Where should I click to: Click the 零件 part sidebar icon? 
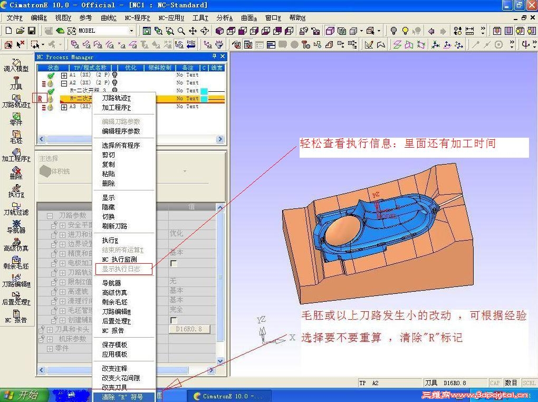[x=16, y=119]
